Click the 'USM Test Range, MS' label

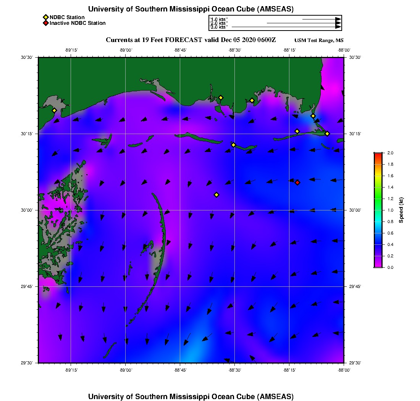click(x=319, y=40)
